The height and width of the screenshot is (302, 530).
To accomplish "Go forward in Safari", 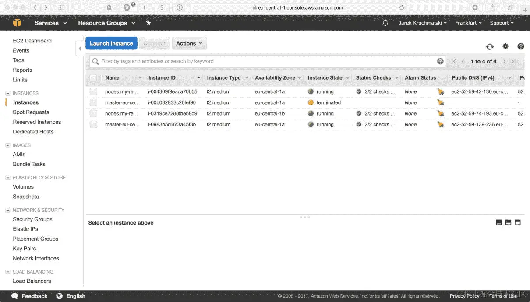I will pyautogui.click(x=46, y=7).
